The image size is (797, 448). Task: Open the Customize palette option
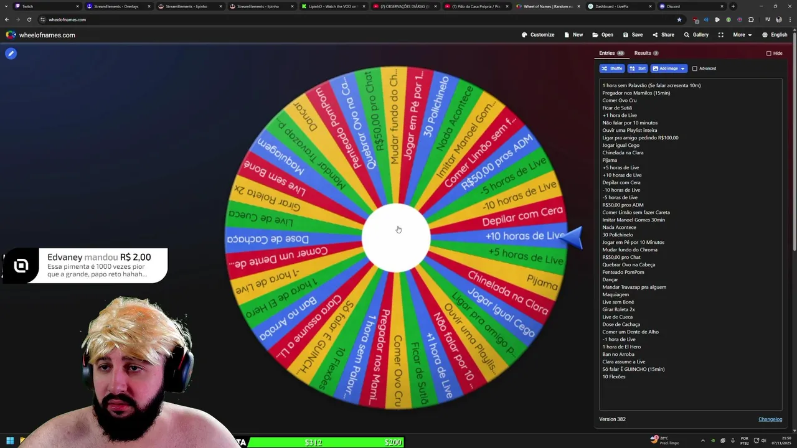click(538, 35)
